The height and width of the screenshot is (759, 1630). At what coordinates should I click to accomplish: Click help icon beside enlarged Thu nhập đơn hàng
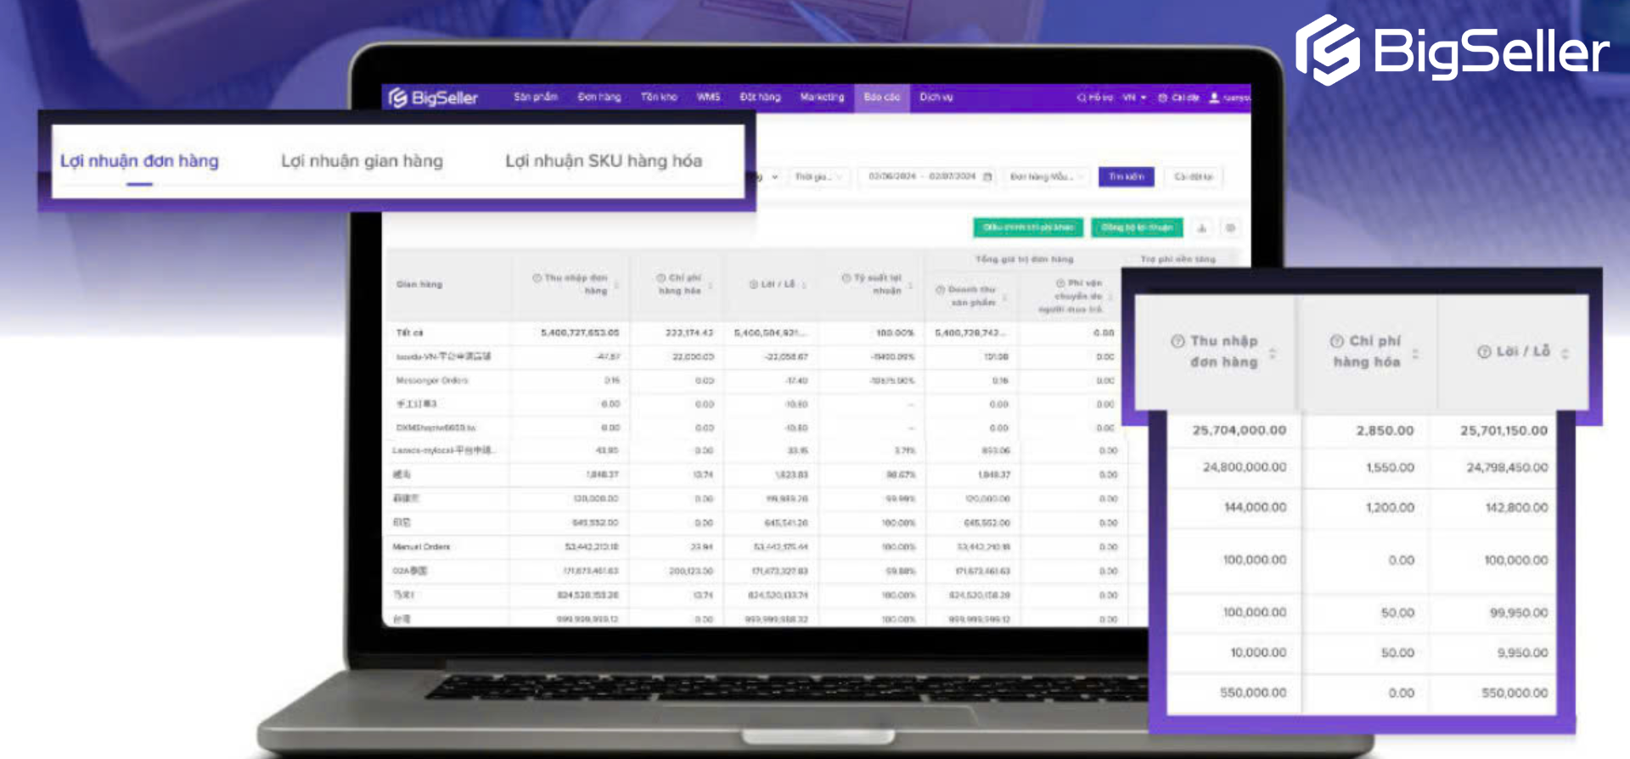1178,341
